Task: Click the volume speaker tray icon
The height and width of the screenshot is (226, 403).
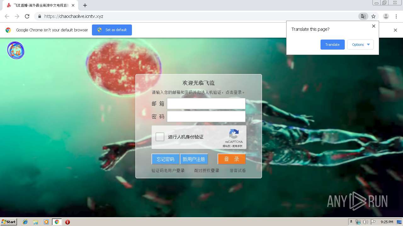Action: pyautogui.click(x=366, y=222)
